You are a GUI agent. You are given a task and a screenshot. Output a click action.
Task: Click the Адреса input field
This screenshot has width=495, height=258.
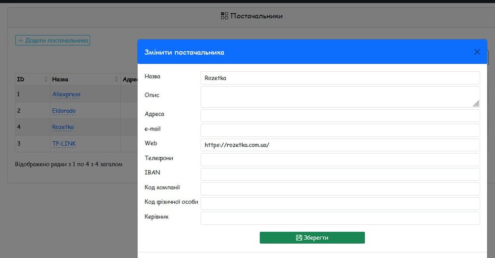tap(340, 116)
